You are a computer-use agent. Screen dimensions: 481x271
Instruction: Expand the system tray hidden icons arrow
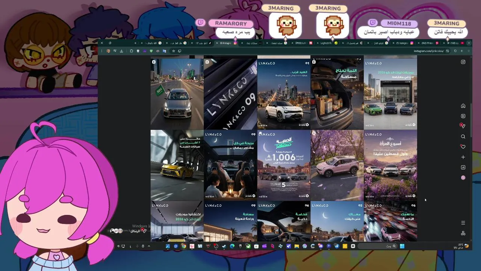[x=149, y=246]
